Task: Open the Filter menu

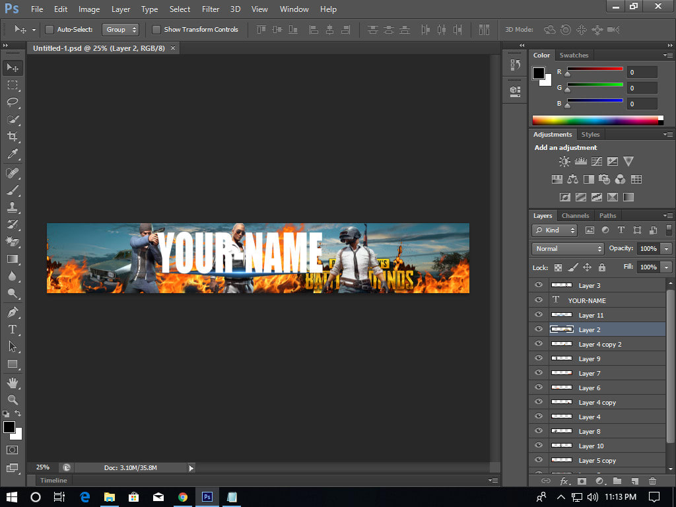Action: pyautogui.click(x=211, y=9)
